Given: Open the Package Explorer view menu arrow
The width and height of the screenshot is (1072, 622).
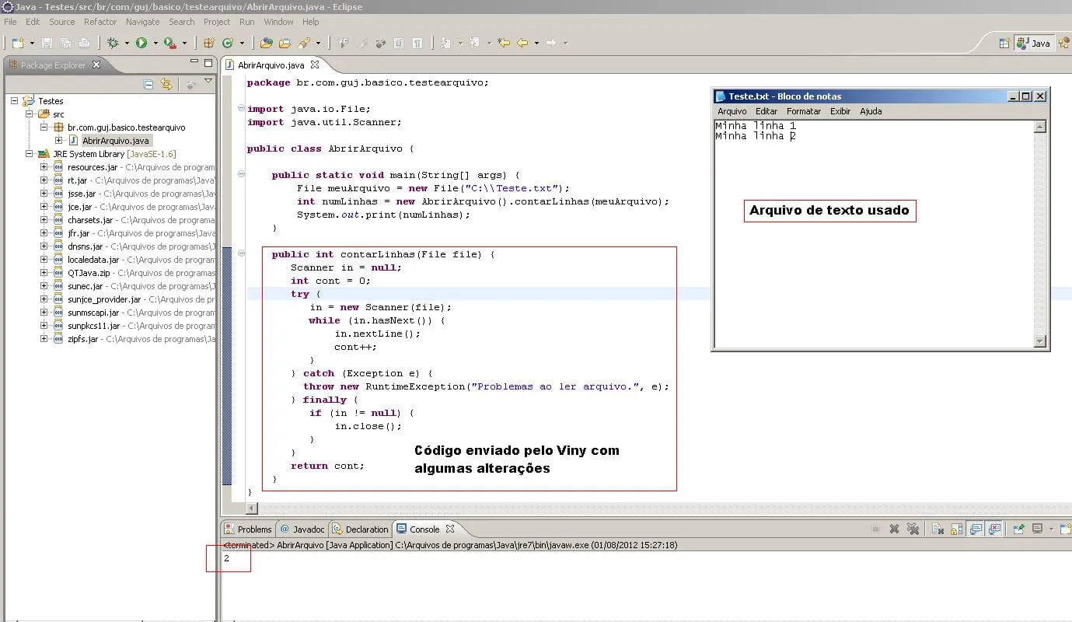Looking at the screenshot, I should tap(208, 82).
